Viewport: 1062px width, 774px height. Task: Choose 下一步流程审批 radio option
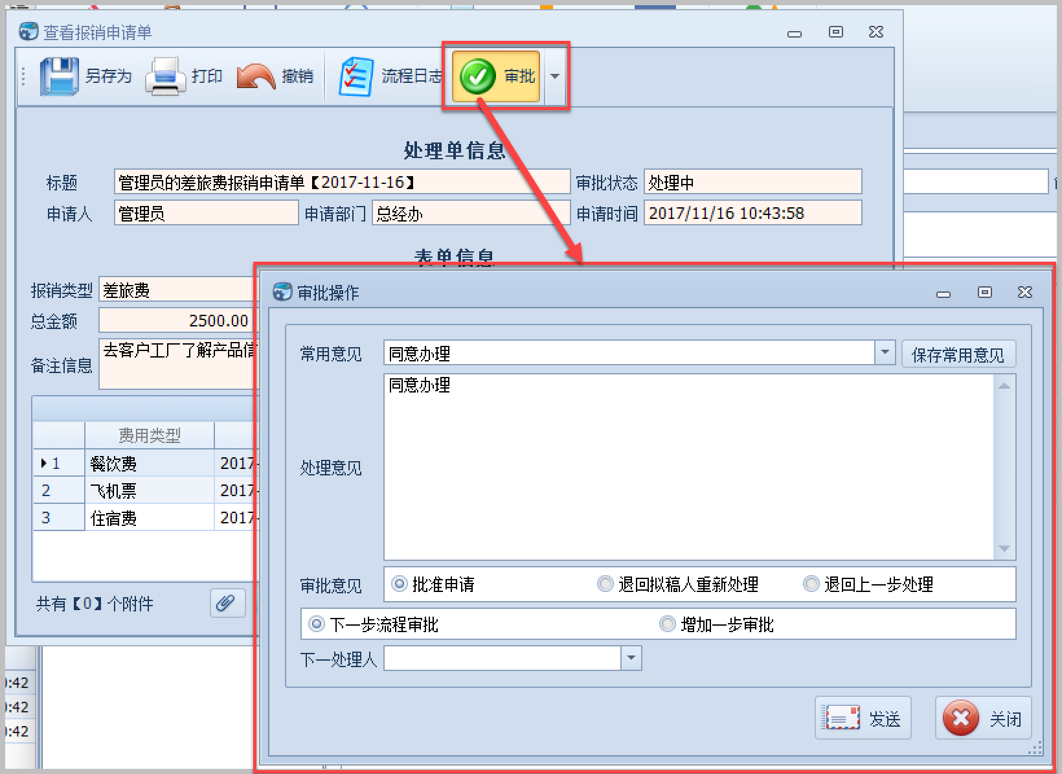click(316, 624)
